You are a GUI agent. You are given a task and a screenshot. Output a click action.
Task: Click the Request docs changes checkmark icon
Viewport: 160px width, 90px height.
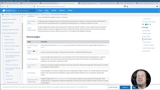143,22
